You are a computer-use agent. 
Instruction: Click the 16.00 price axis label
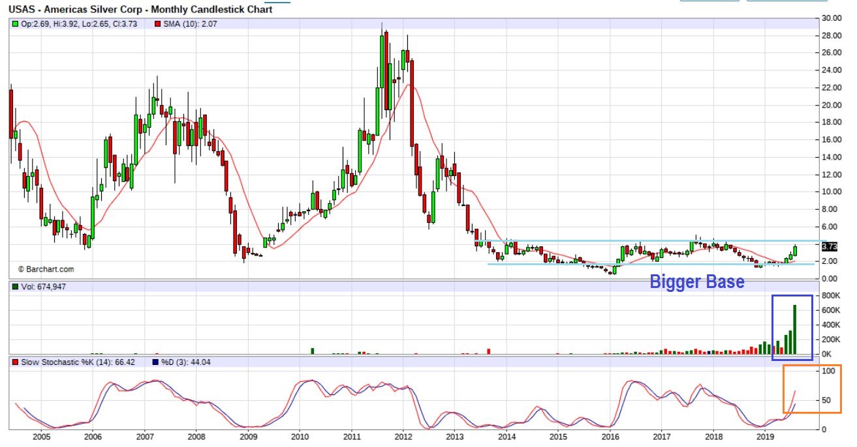830,139
